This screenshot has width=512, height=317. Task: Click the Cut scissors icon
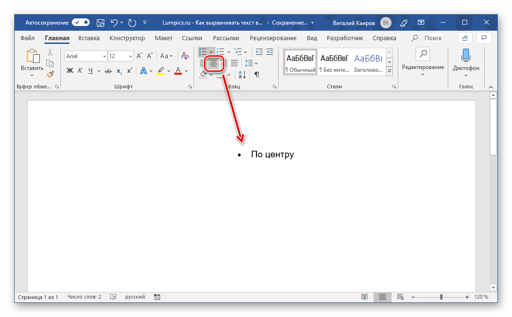pyautogui.click(x=50, y=52)
